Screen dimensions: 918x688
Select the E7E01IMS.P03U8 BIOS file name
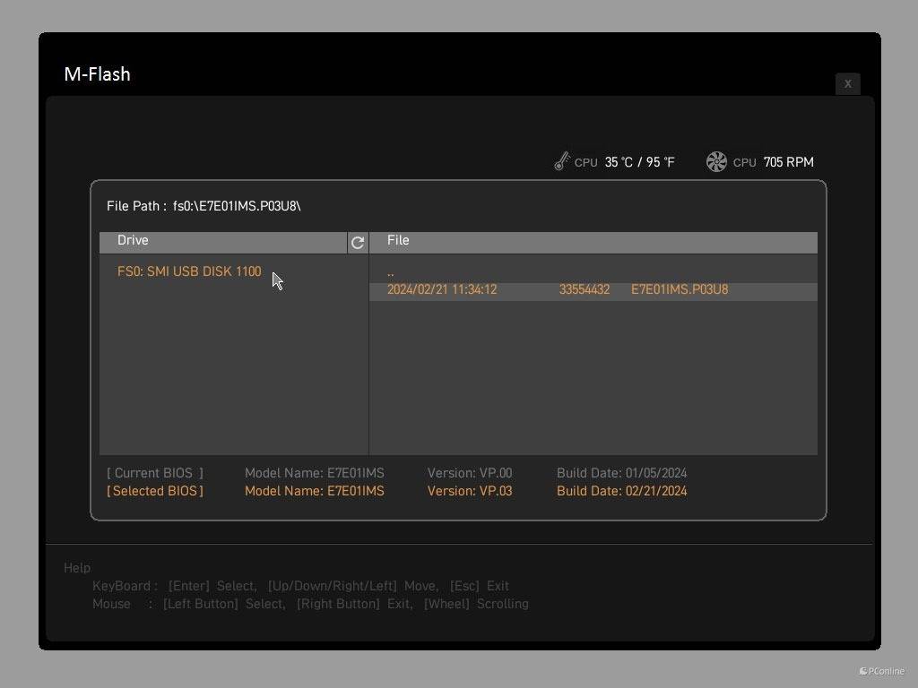tap(680, 290)
